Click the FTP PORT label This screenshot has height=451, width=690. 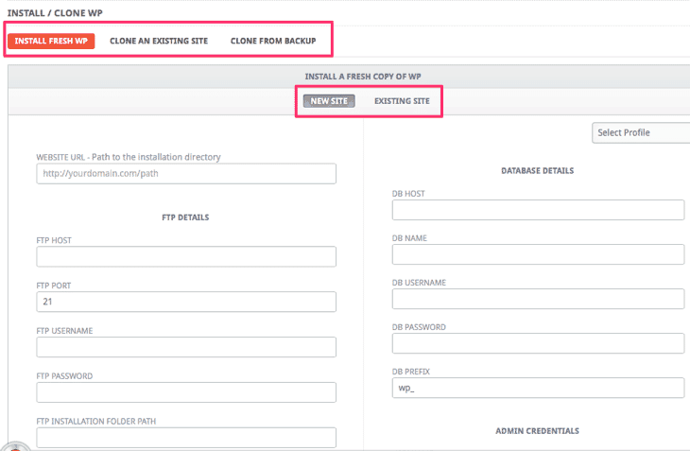click(x=54, y=286)
